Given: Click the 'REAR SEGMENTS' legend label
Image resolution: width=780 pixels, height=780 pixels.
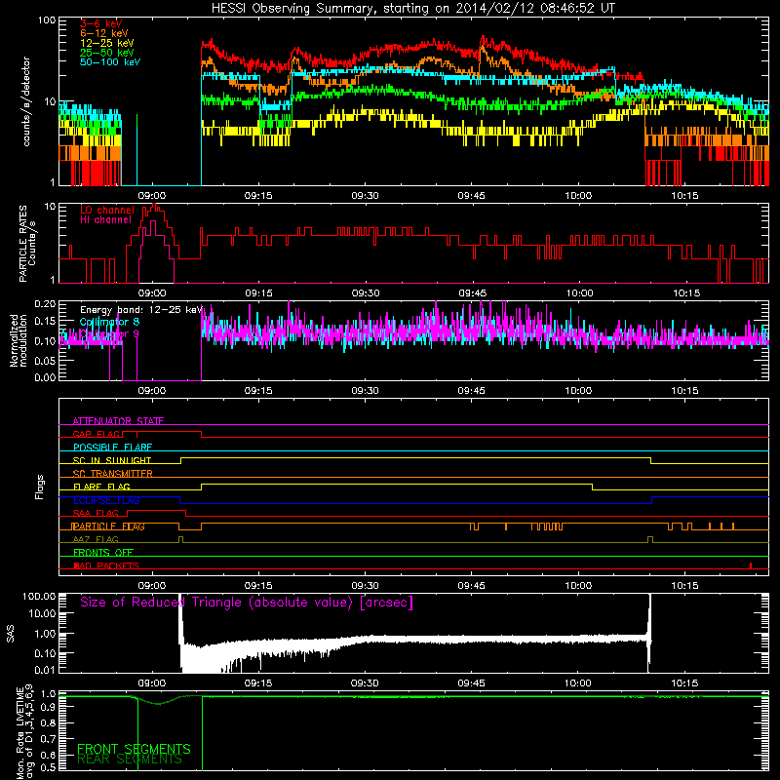Looking at the screenshot, I should 130,760.
